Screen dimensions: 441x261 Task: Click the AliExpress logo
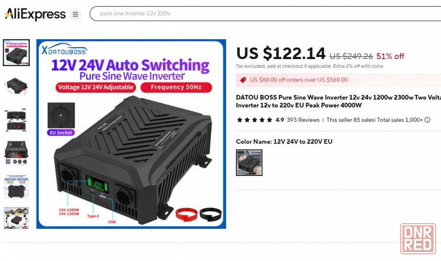[x=35, y=14]
